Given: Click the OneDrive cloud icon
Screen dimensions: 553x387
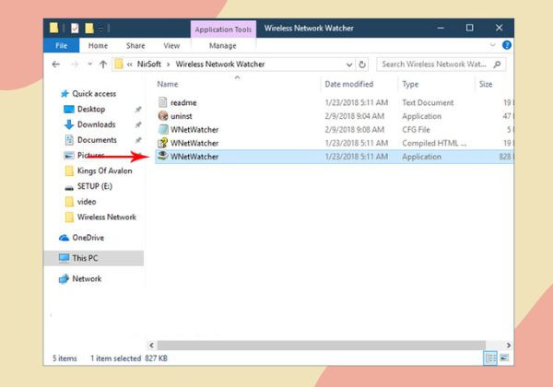Looking at the screenshot, I should point(64,238).
